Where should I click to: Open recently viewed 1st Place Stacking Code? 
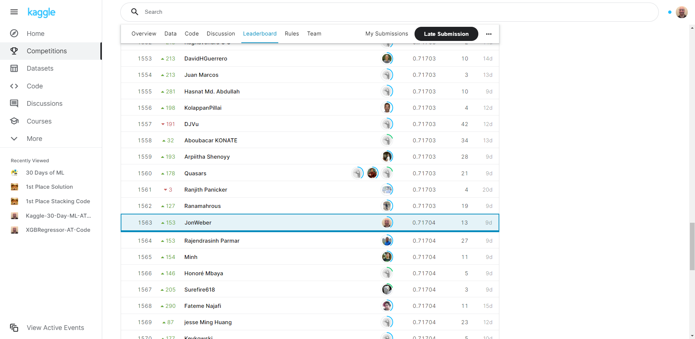58,201
